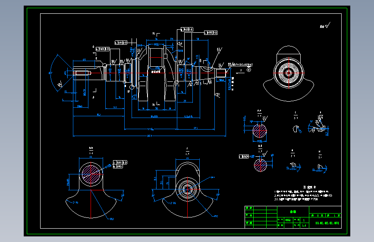Select the circled datum symbol at the shaft's right end
374x242 pixels.
click(x=249, y=70)
